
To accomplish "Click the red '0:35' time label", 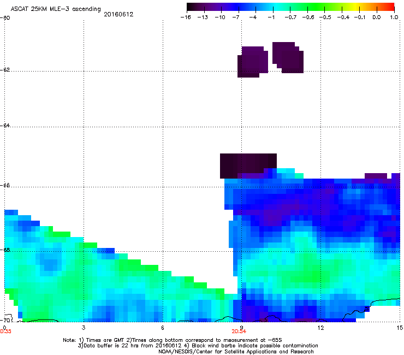I will 5,332.
